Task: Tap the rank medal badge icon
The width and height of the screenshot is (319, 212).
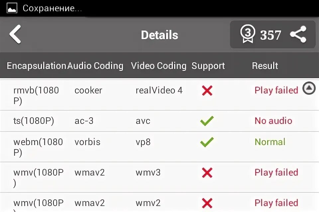Action: [x=248, y=34]
